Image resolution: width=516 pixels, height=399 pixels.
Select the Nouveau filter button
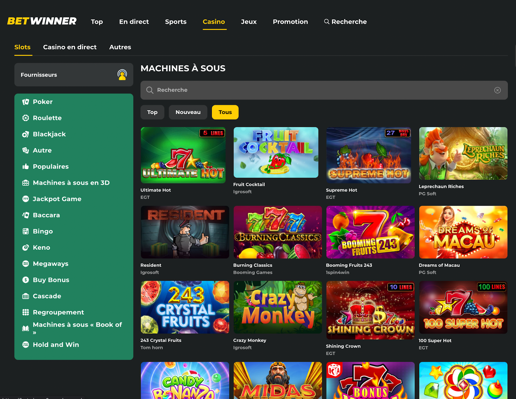[x=188, y=112]
